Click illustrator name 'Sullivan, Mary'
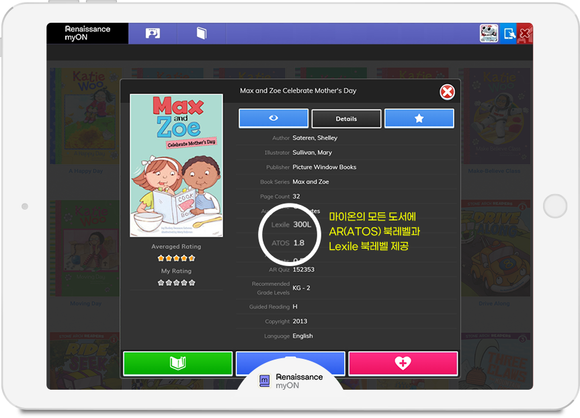 [313, 153]
